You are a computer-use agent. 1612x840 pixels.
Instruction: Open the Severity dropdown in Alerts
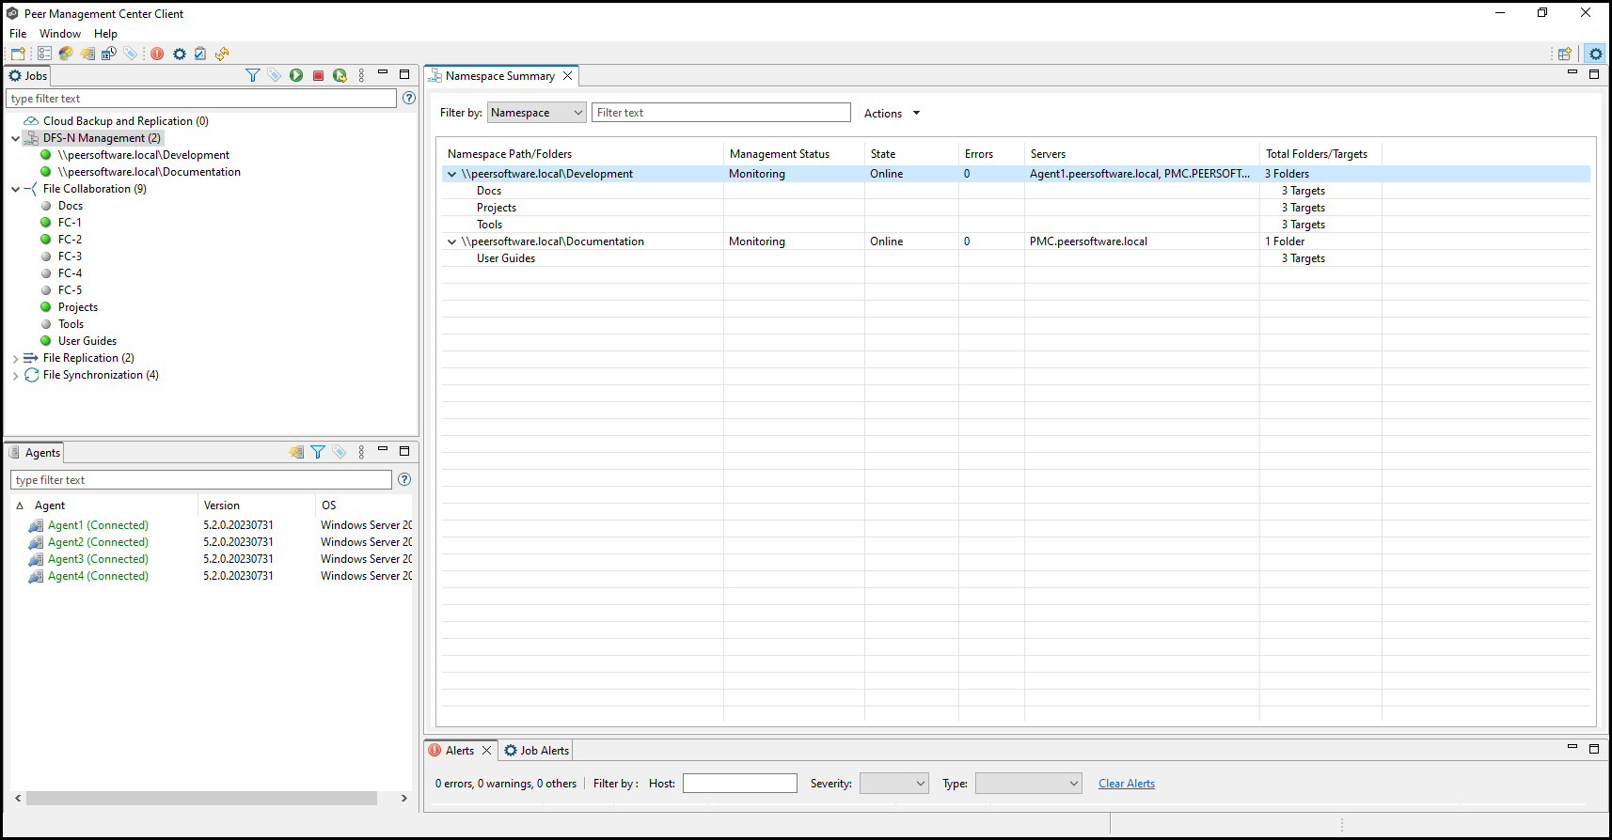tap(893, 784)
